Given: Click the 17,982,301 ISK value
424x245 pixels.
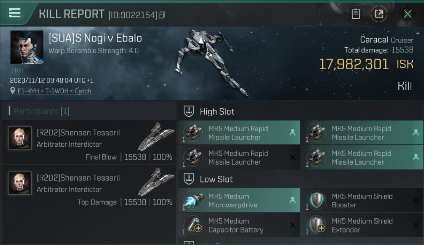Looking at the screenshot, I should [x=354, y=64].
